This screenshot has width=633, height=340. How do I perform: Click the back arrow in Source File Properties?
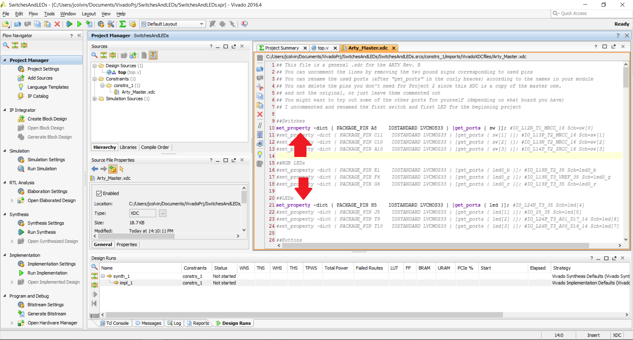(95, 169)
